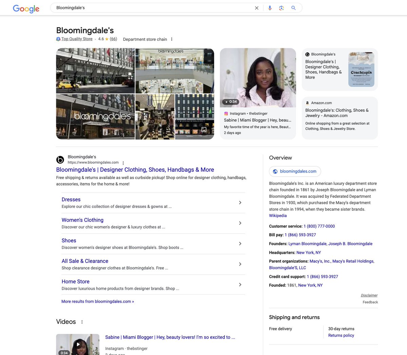Open Sabine Miami Blogger video title link
Screen dimensions: 407x355
pos(170,337)
